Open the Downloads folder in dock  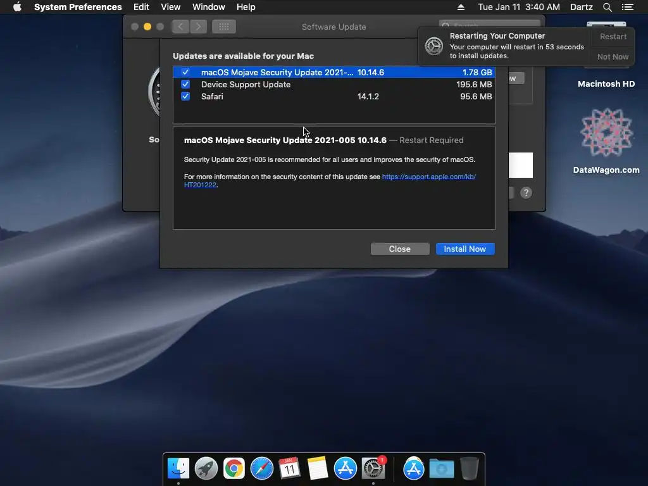coord(441,469)
